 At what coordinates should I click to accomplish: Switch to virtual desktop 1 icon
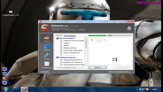[5, 69]
